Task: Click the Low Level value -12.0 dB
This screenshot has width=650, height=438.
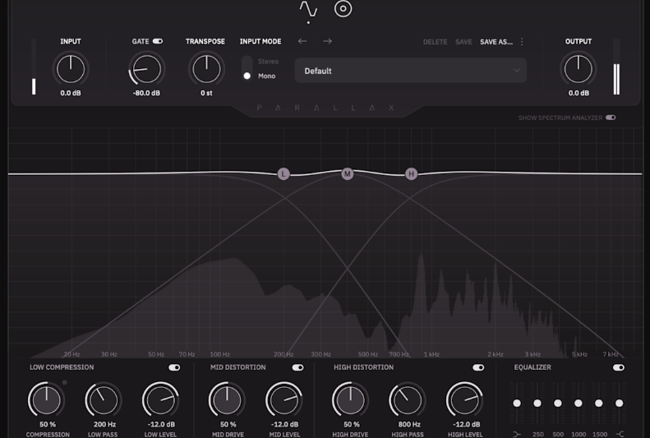Action: [x=161, y=424]
